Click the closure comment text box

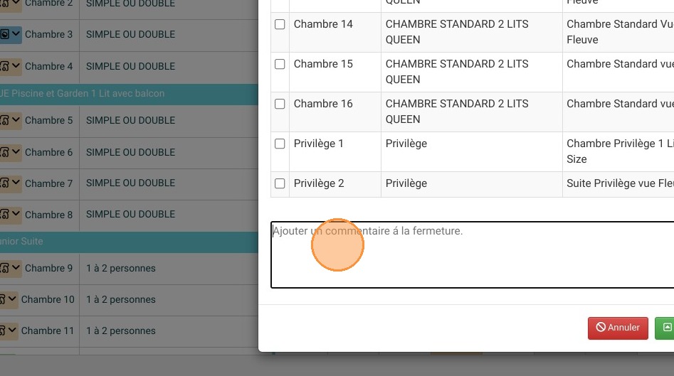[473, 255]
